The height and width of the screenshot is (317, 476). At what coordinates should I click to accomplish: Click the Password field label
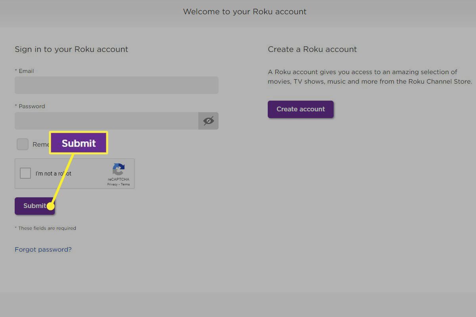tap(31, 106)
